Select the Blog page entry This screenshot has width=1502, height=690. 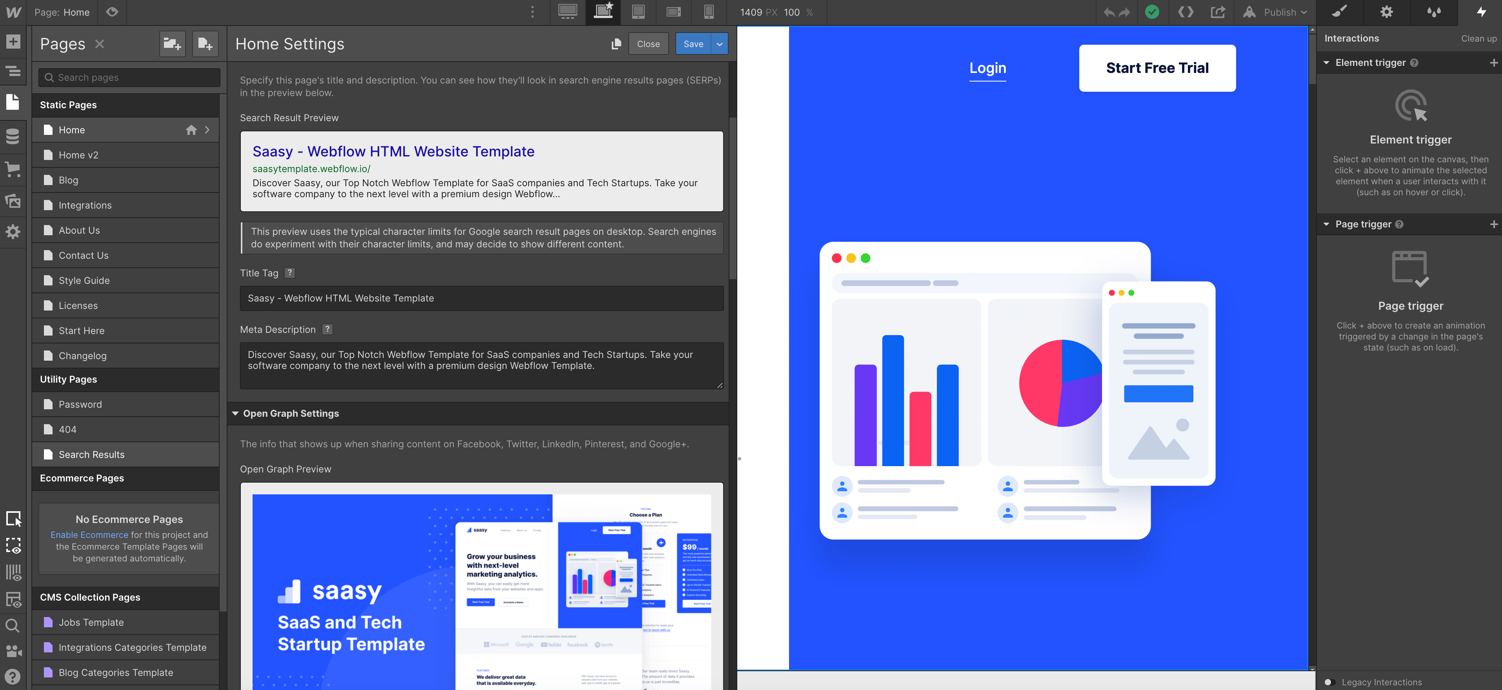(68, 179)
